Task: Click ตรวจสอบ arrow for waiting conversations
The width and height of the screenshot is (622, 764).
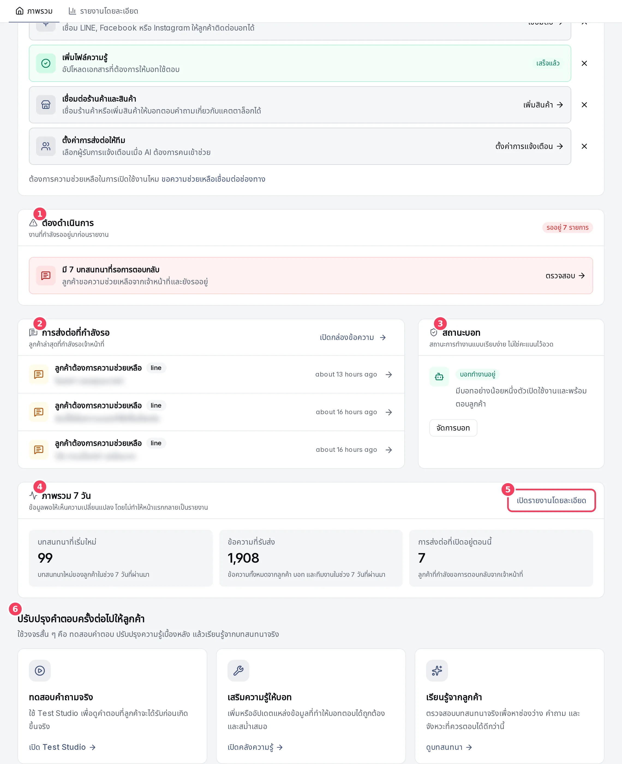Action: (x=565, y=276)
